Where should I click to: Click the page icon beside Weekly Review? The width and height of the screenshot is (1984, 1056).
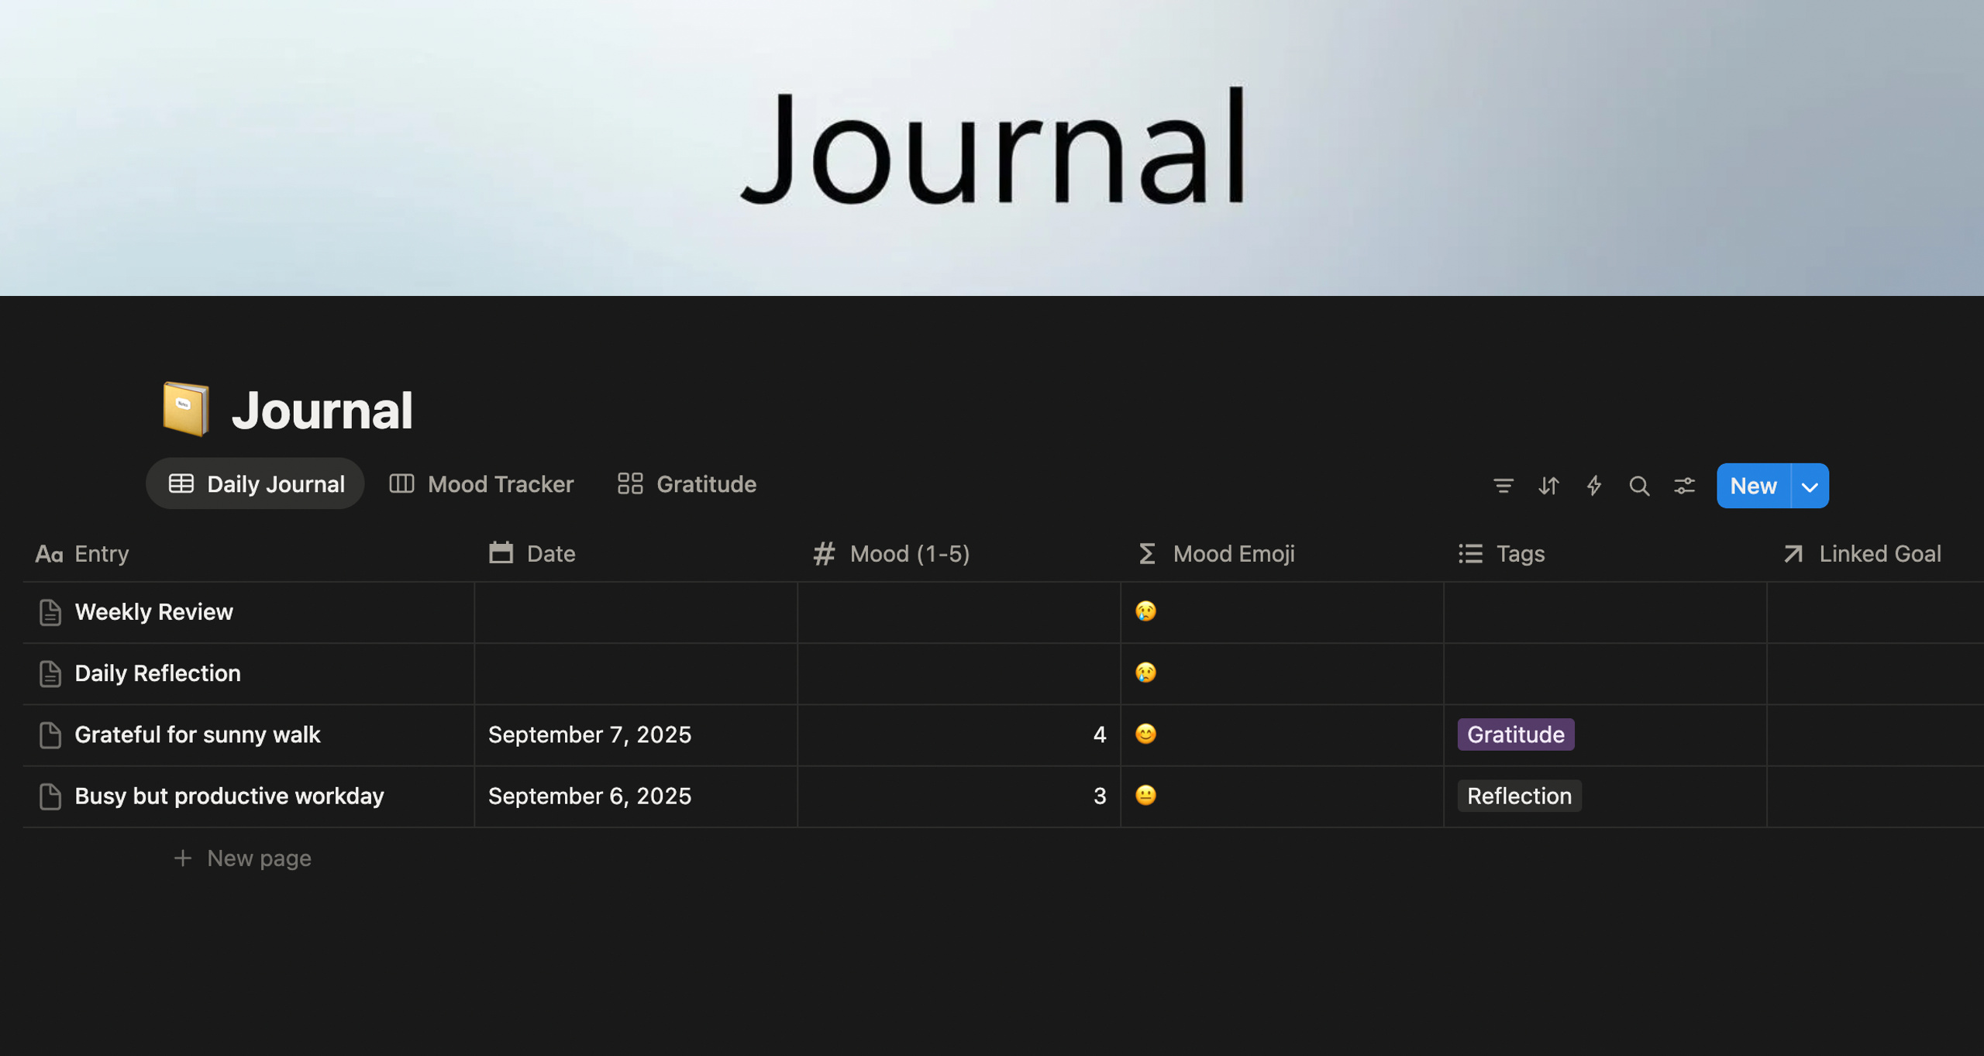[x=50, y=612]
